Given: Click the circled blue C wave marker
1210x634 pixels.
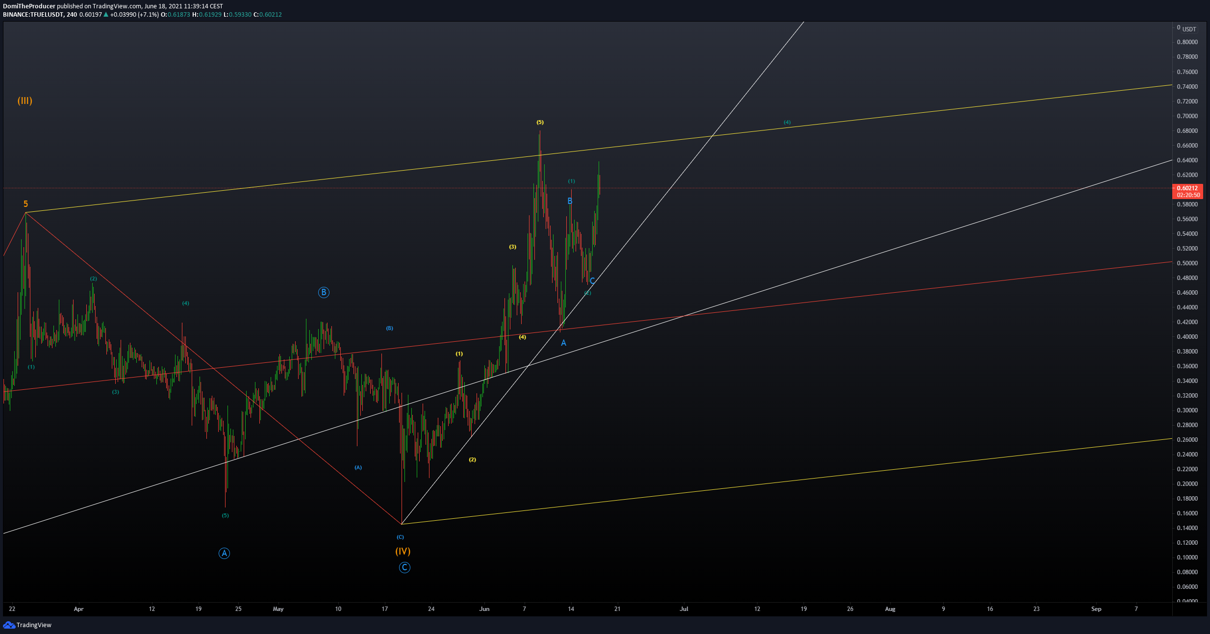Looking at the screenshot, I should 404,567.
